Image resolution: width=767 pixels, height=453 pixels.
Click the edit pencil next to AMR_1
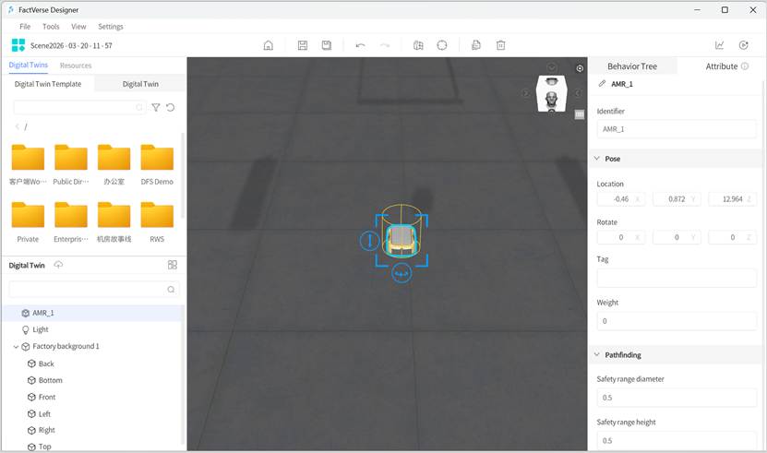click(603, 84)
